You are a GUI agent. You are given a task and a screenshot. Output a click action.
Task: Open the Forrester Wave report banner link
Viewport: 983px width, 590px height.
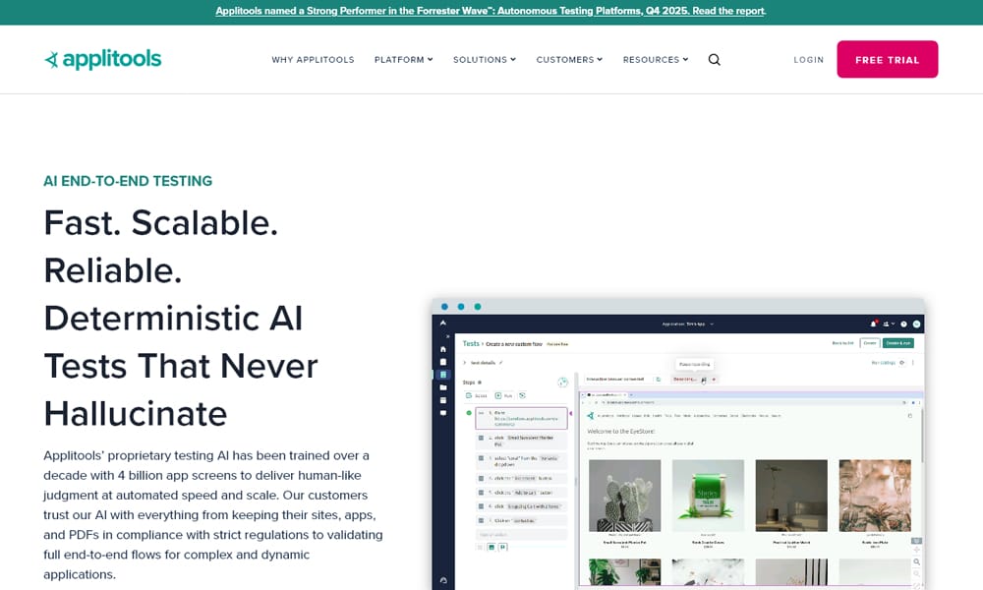click(x=491, y=11)
